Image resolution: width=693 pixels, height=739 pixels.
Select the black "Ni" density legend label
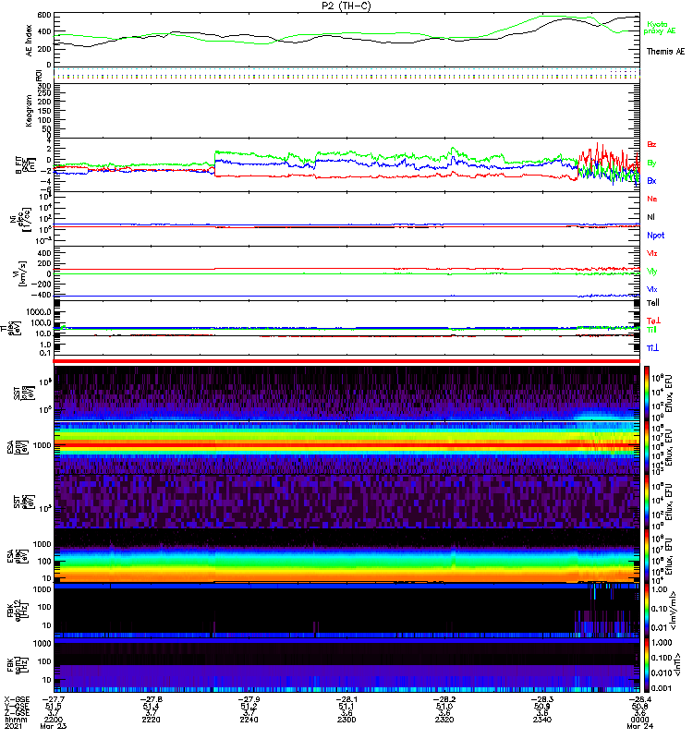[650, 217]
